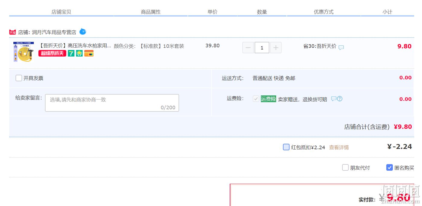Click the 单价 column header
Viewport: 422px width, 206px height.
pos(212,12)
